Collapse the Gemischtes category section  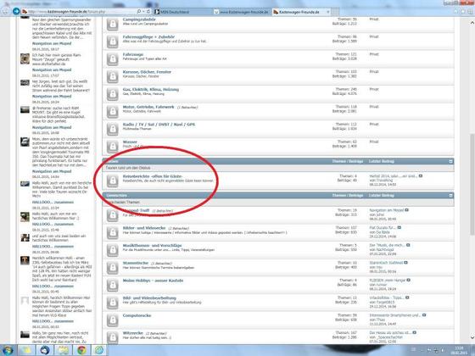click(x=450, y=196)
